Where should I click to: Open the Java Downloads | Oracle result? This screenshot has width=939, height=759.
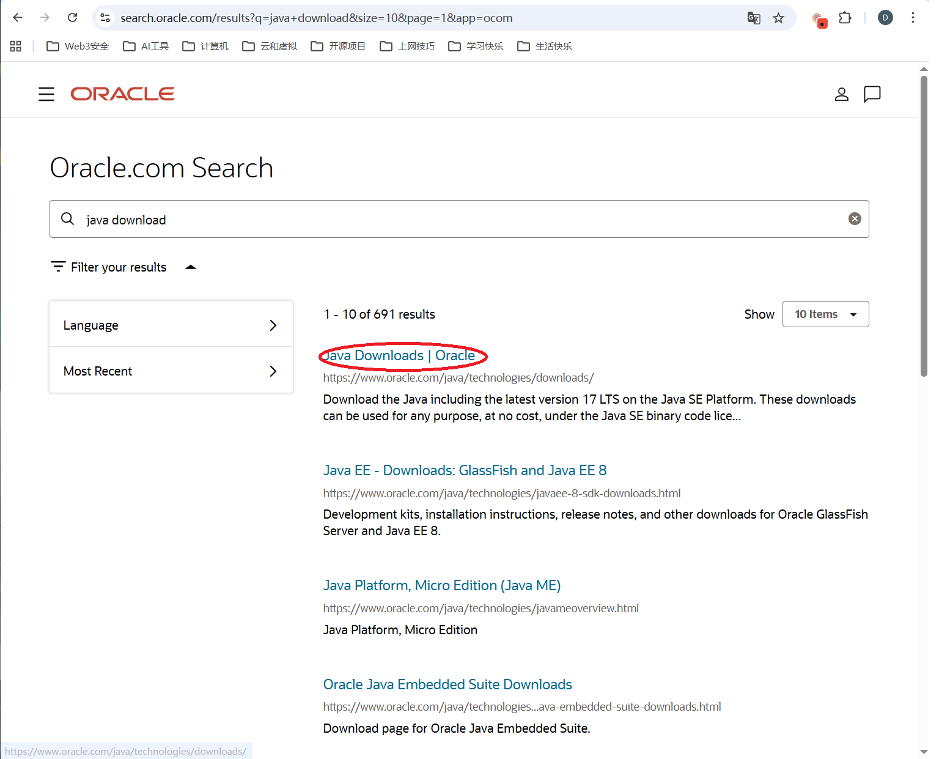399,356
